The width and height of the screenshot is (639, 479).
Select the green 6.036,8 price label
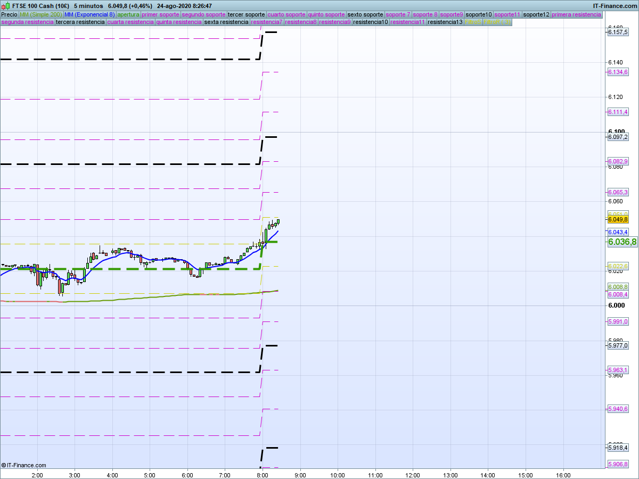coord(622,242)
